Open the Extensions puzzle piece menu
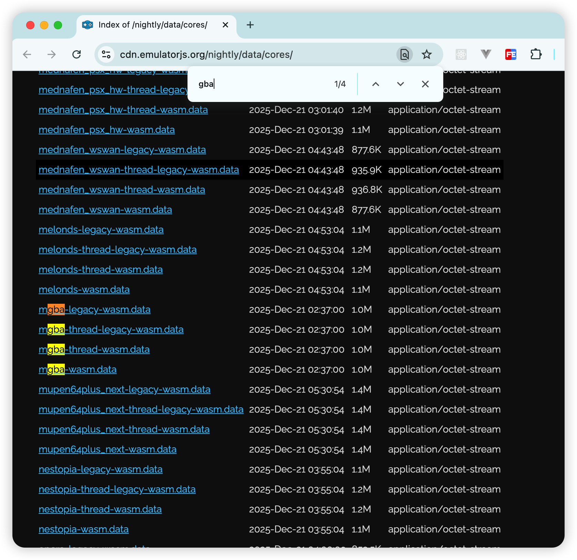Image resolution: width=577 pixels, height=560 pixels. click(536, 54)
